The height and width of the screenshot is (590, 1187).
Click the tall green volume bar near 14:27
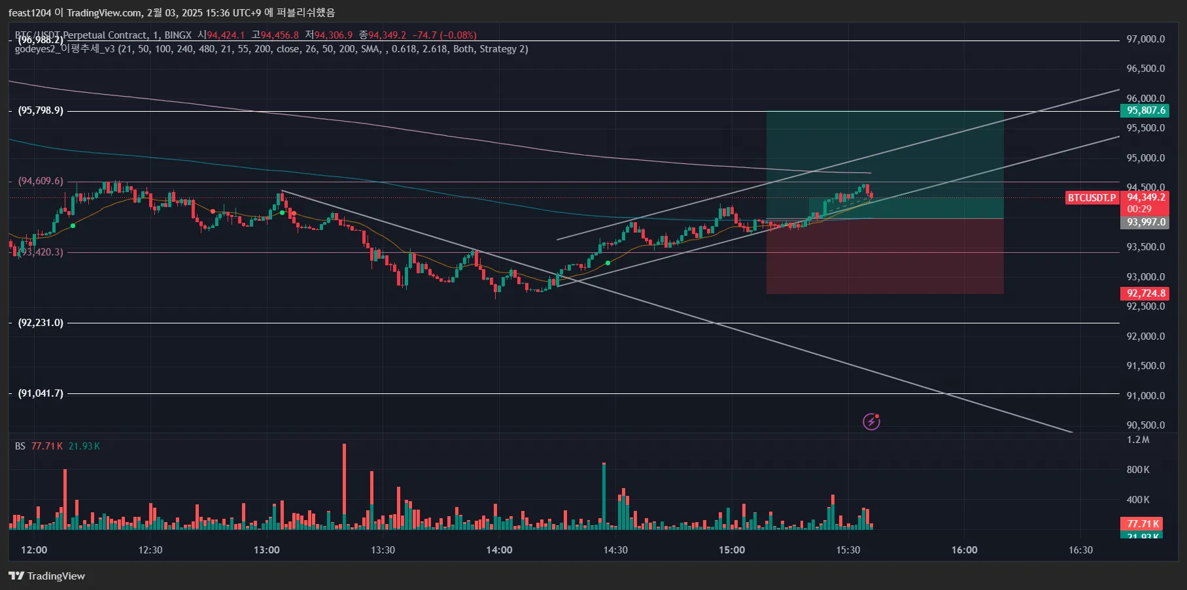tap(604, 496)
